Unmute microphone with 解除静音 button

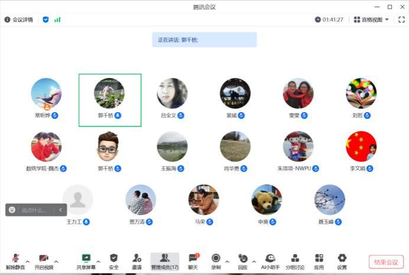coord(15,260)
